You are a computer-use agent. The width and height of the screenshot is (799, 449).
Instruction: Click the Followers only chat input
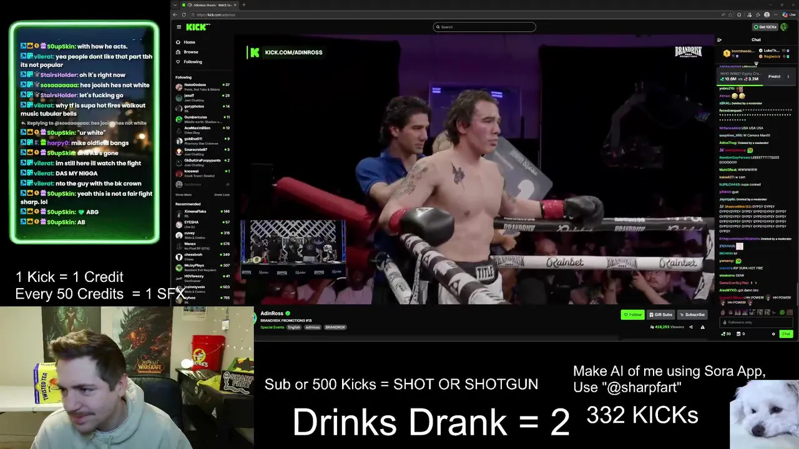pyautogui.click(x=755, y=322)
